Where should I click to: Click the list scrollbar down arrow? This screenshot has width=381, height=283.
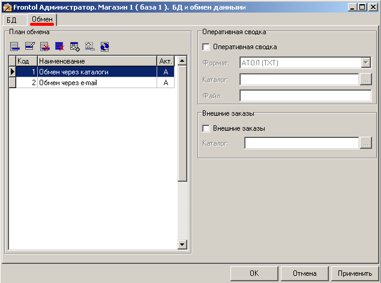pyautogui.click(x=182, y=245)
